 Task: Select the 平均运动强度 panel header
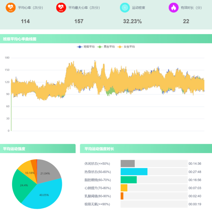coord(14,149)
